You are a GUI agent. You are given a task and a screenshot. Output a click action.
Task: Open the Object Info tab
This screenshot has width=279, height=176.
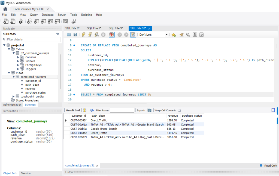pos(10,173)
